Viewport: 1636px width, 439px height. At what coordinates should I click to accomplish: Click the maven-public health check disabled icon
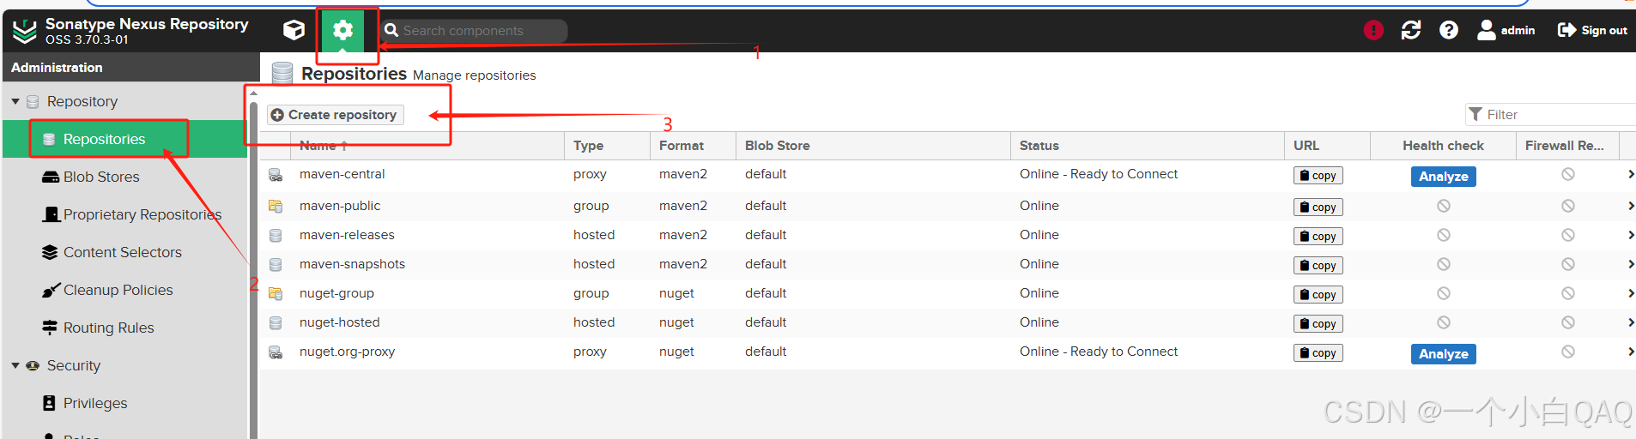[x=1444, y=206]
